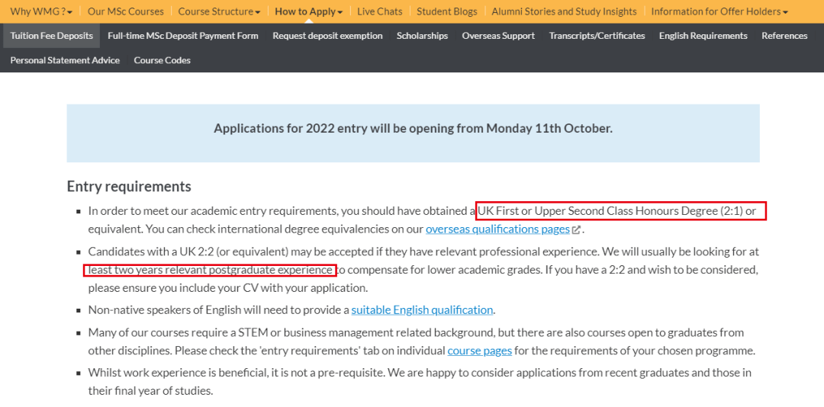Select the Tuition Fee Deposits tab
Screen dimensions: 824x407
pyautogui.click(x=52, y=36)
